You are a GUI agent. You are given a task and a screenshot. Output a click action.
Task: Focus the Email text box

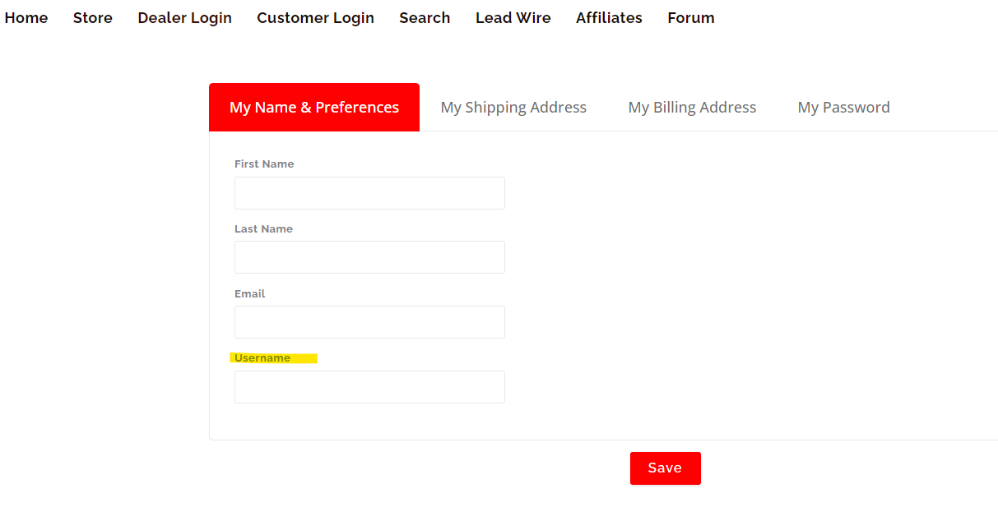pyautogui.click(x=369, y=322)
